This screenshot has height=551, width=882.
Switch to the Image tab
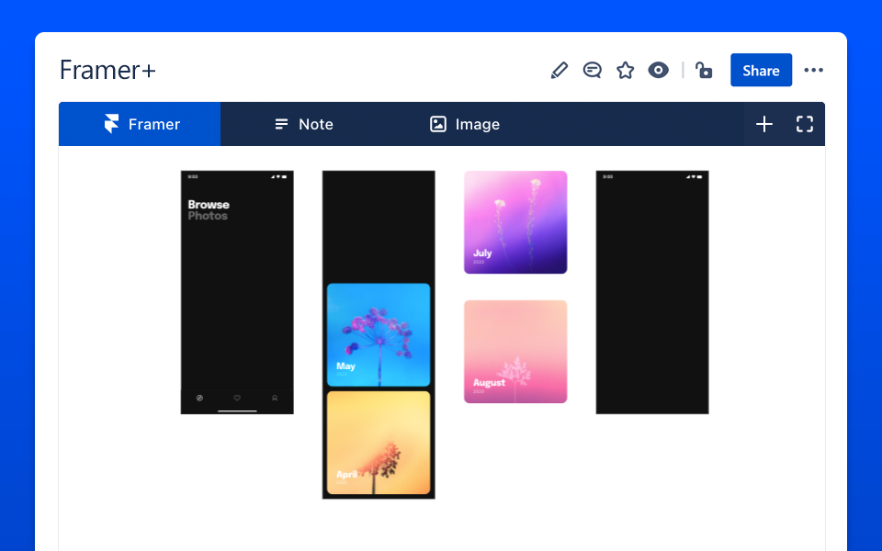(465, 124)
